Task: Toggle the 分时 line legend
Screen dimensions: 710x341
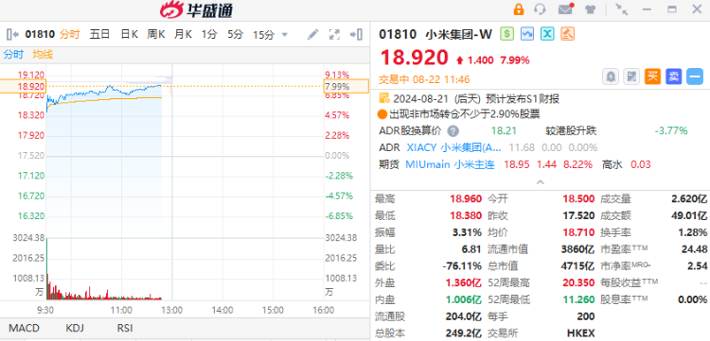Action: coord(13,55)
